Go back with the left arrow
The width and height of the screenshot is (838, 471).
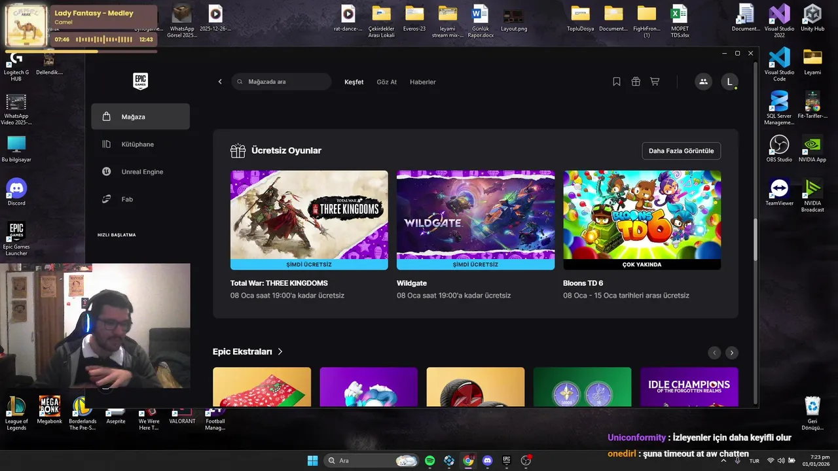220,82
